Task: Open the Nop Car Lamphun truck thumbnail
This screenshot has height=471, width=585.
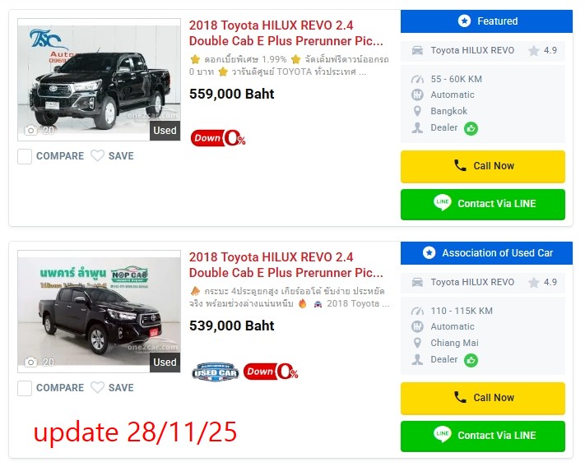Action: tap(99, 312)
